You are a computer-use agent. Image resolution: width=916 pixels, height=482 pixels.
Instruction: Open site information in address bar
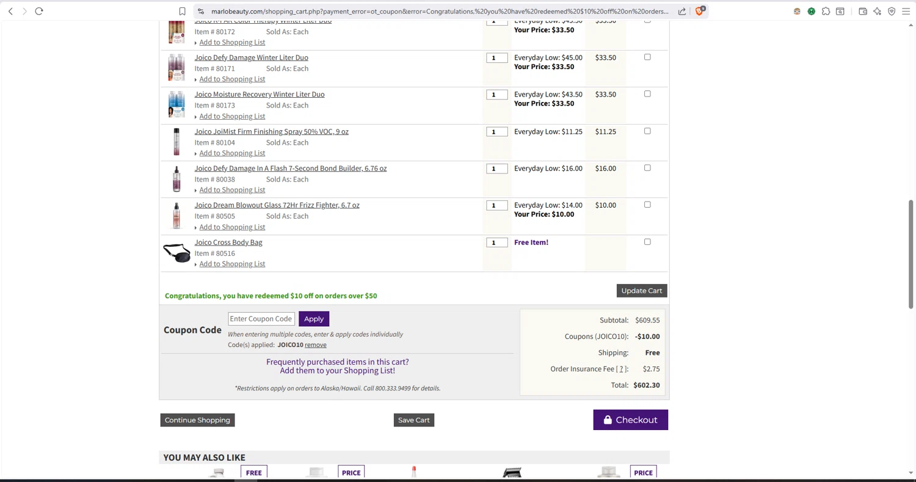(x=201, y=11)
